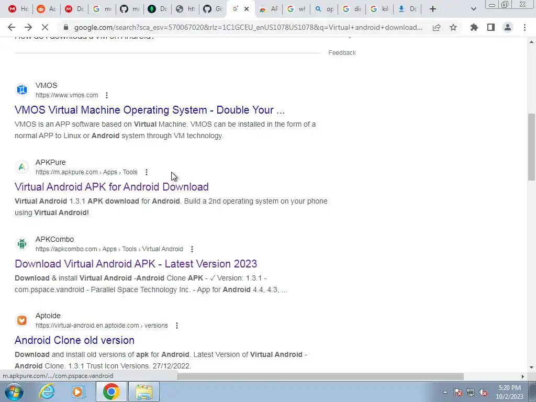Stop loading the current page
The width and height of the screenshot is (536, 402).
45,27
